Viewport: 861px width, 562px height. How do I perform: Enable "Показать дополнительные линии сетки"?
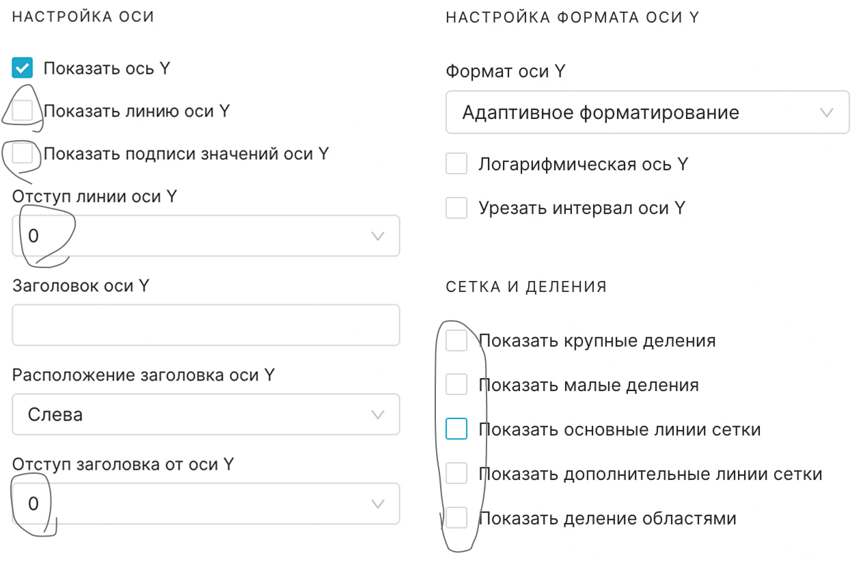point(456,473)
